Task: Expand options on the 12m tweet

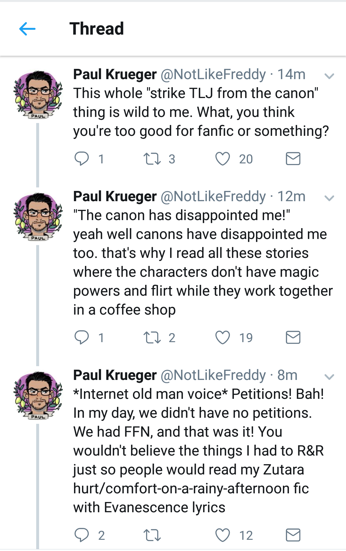Action: click(x=329, y=198)
